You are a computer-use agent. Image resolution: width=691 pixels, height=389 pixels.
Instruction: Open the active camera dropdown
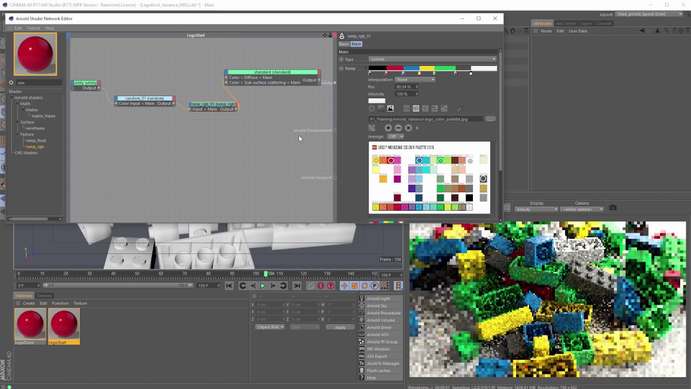coord(582,209)
